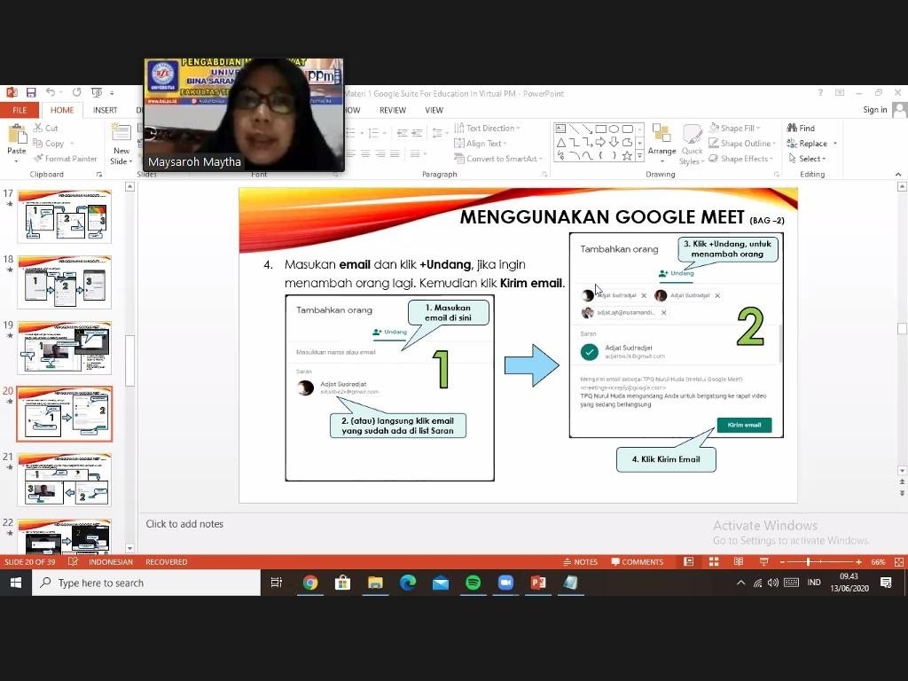Open Windows Start menu

coord(16,583)
